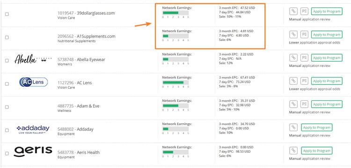Click the link icon for A1Supplements.com
This screenshot has width=351, height=168.
pos(293,35)
